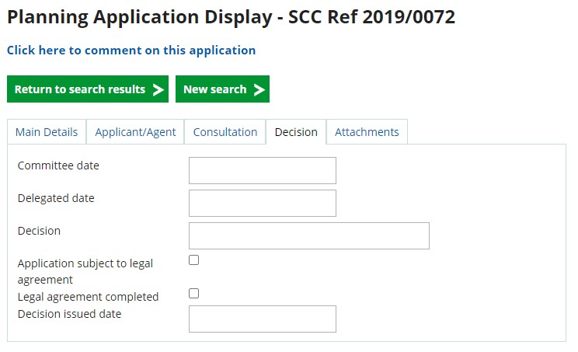Click the Planning Application Display heading
This screenshot has width=578, height=352.
231,17
